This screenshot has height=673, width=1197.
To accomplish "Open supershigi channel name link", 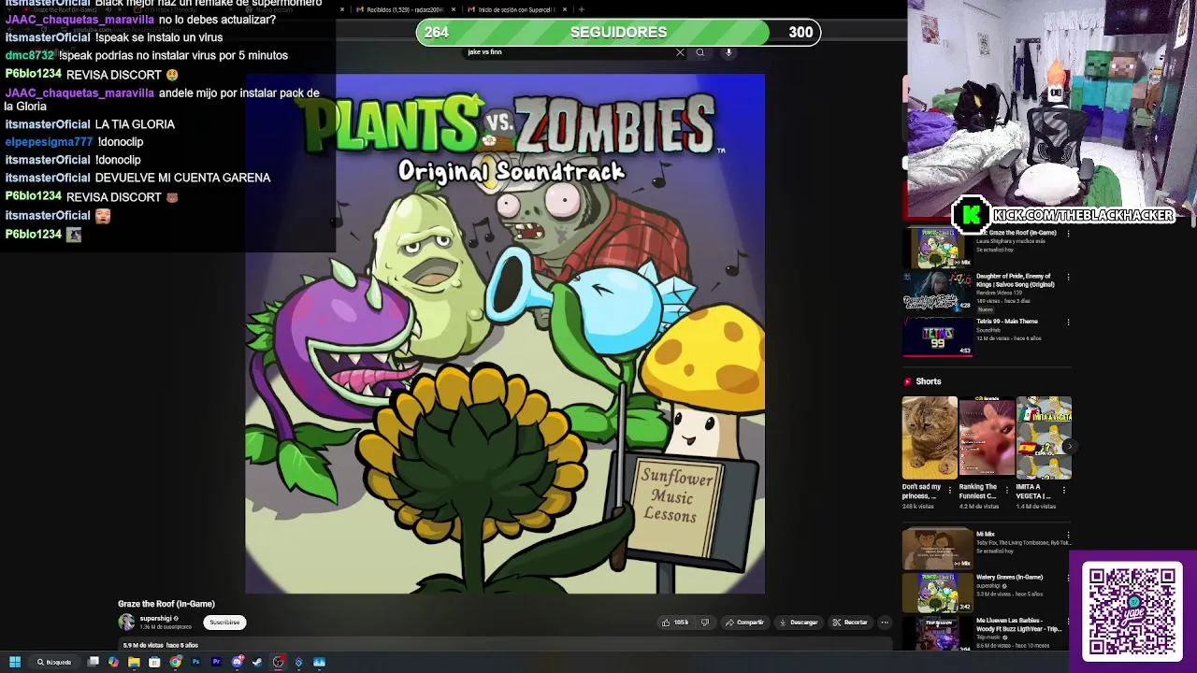I will [x=155, y=619].
